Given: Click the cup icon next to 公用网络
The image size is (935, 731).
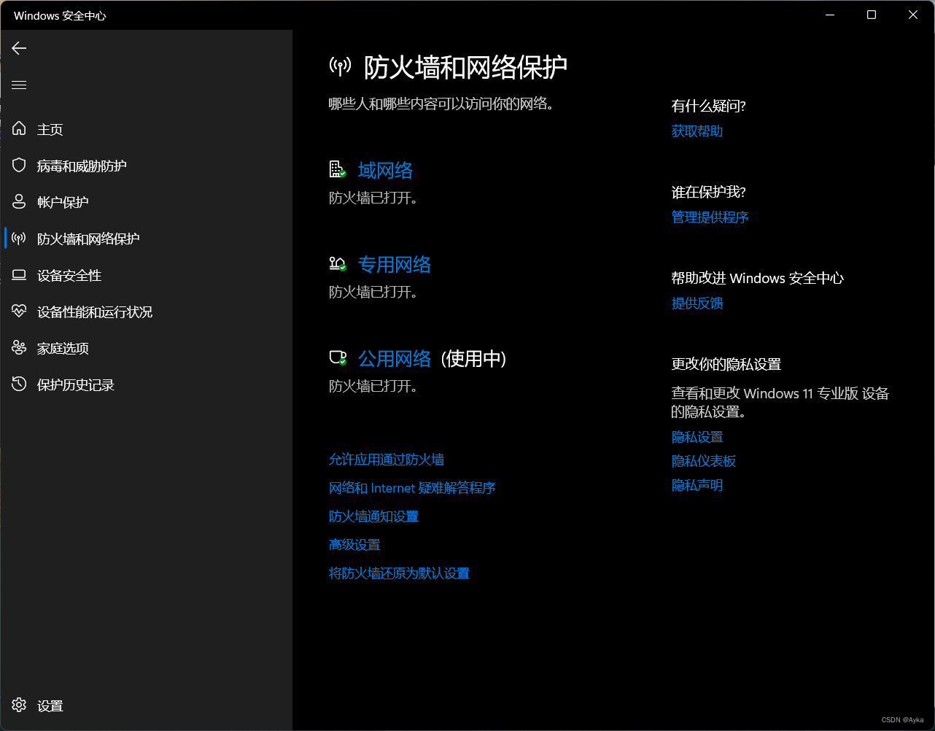Looking at the screenshot, I should click(x=337, y=358).
